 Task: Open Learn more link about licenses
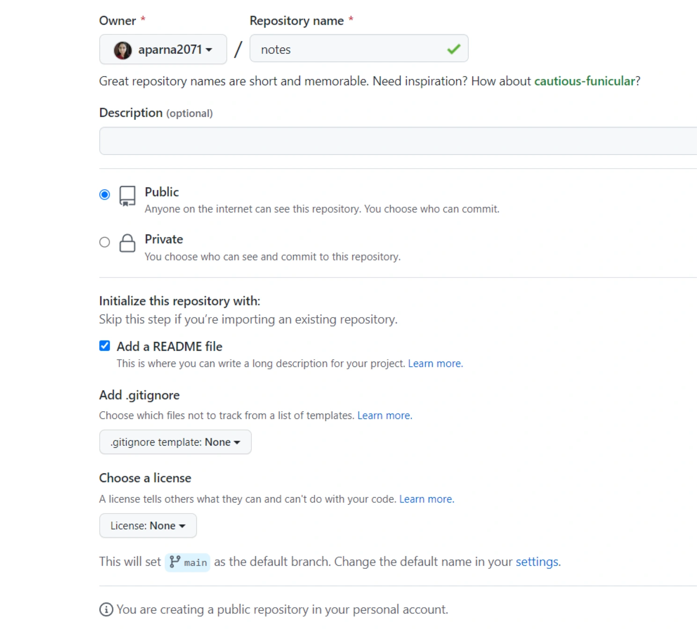(x=426, y=499)
